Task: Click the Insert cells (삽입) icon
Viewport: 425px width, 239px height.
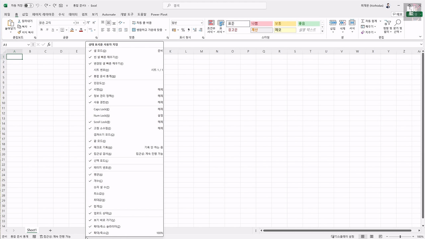Action: coord(333,23)
